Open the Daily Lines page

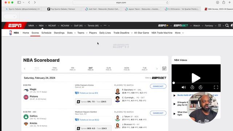105,33
